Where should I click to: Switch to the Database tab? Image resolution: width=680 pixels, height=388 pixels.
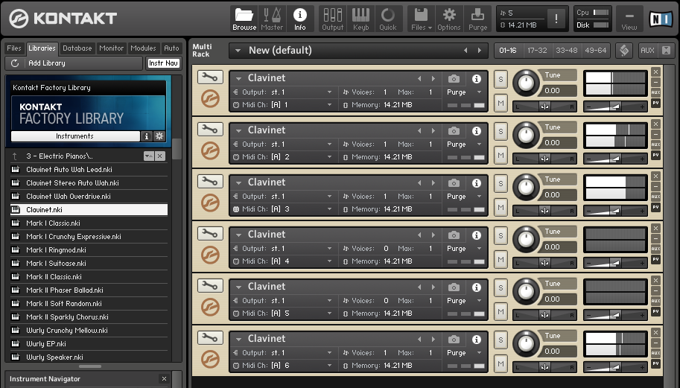(77, 48)
